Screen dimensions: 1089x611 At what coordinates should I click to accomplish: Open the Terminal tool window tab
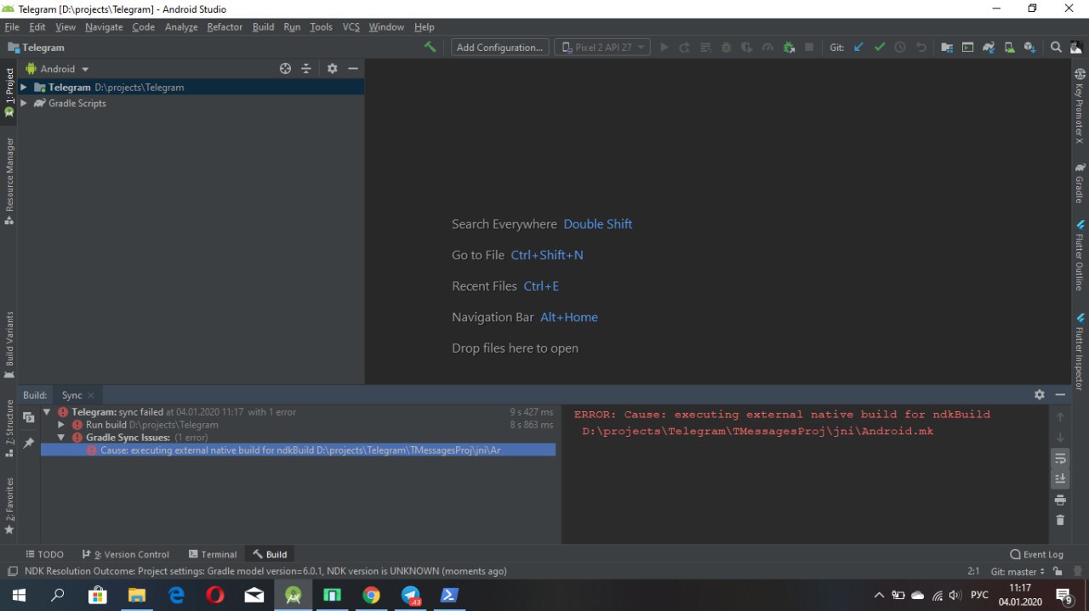(212, 554)
